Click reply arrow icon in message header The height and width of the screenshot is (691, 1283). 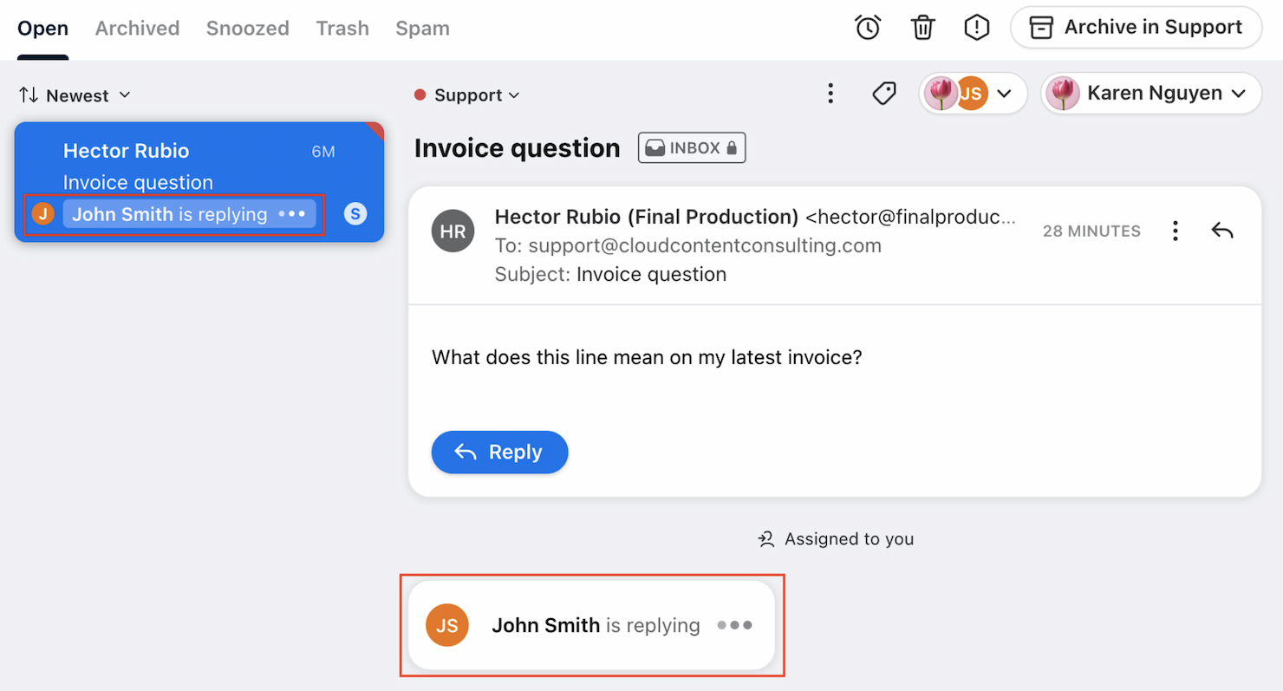coord(1222,231)
